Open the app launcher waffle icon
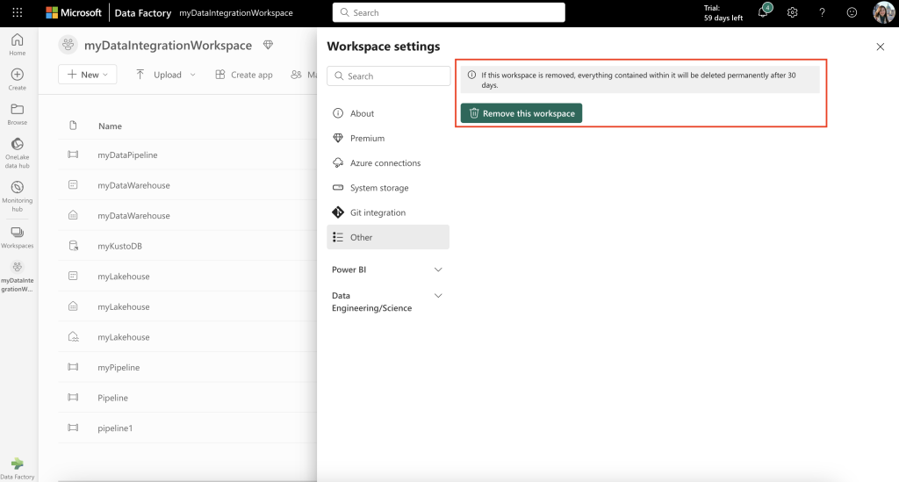The width and height of the screenshot is (899, 482). pyautogui.click(x=18, y=12)
